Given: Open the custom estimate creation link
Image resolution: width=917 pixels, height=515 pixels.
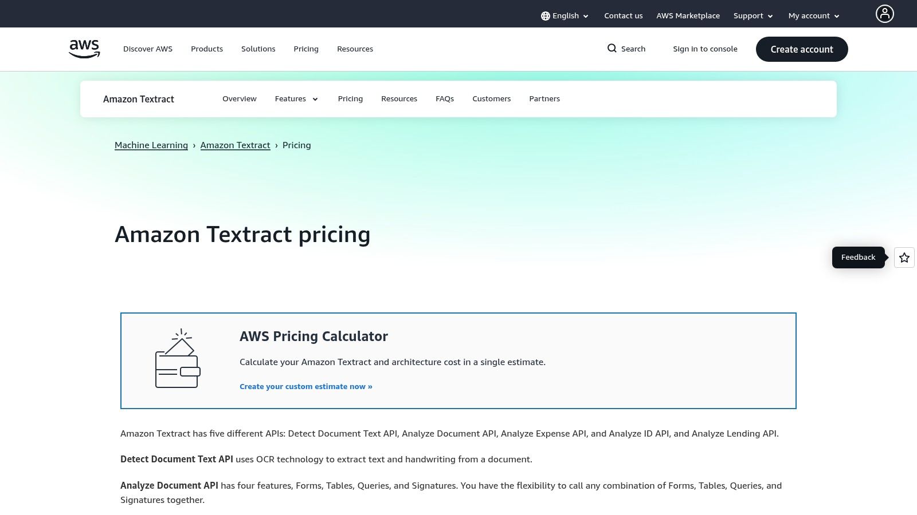Looking at the screenshot, I should click(x=306, y=386).
